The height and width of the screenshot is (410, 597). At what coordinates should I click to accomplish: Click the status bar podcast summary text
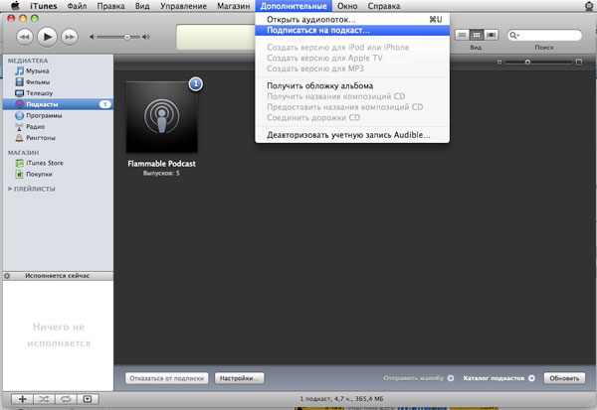point(341,399)
